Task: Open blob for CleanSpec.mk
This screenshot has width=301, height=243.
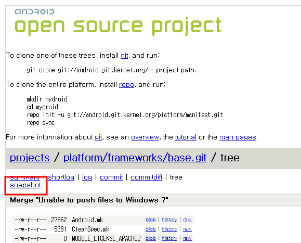Action: pyautogui.click(x=151, y=229)
